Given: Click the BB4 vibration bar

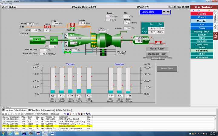Looking at the screenshot, I should pos(79,80).
